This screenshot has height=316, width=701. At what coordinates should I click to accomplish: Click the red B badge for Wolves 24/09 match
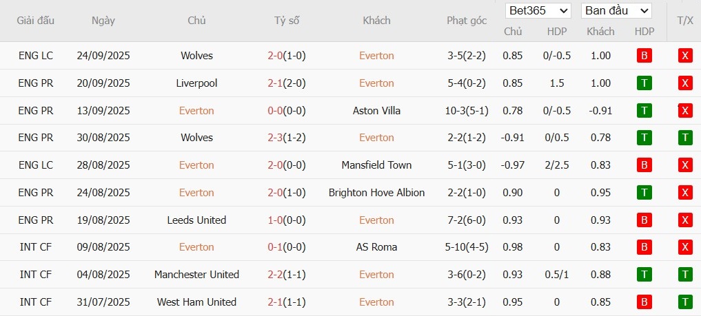pos(644,56)
